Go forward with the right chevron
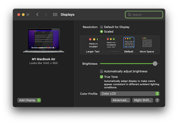Screen dimensions: 178x124 (x=46, y=14)
